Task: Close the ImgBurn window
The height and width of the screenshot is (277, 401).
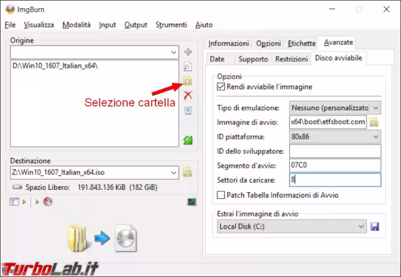Action: click(x=386, y=9)
